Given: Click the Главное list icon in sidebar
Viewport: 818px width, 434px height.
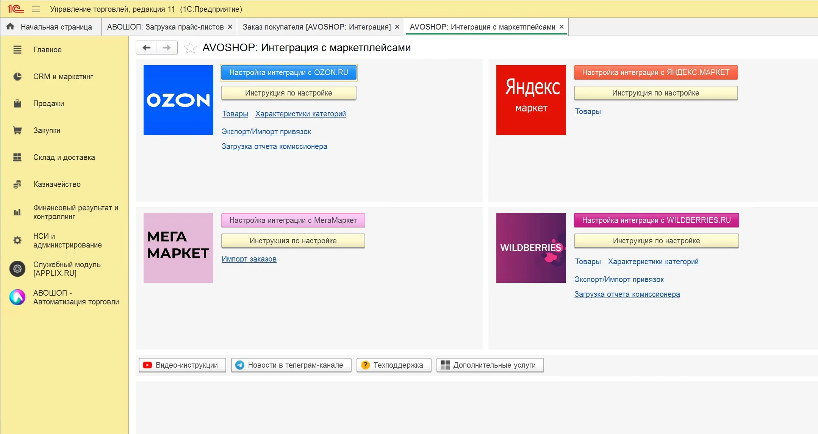Looking at the screenshot, I should 17,50.
